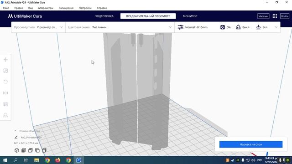Open the Windows Start menu
292x164 pixels.
tap(5, 160)
